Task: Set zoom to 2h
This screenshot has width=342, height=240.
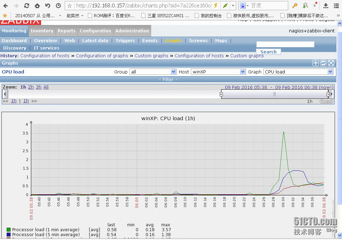Action: coord(31,87)
